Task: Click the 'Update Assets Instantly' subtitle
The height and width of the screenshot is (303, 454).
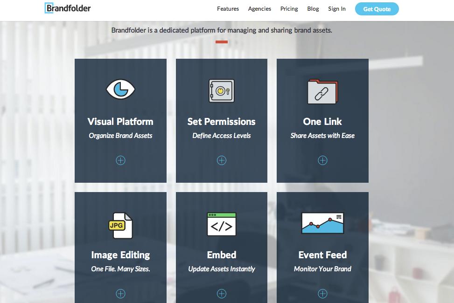Action: tap(222, 269)
